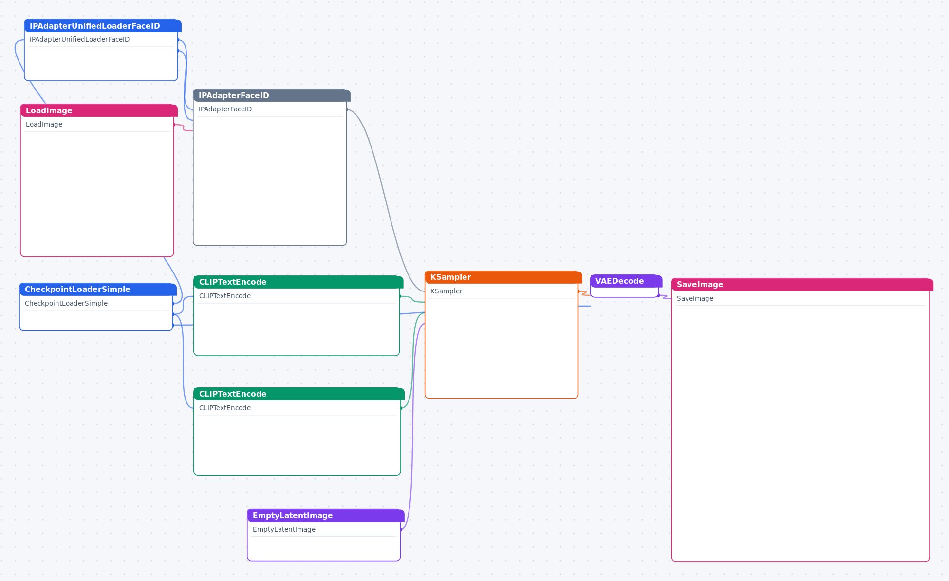This screenshot has height=581, width=949.
Task: Select the CheckpointLoaderSimple node header
Action: 98,289
